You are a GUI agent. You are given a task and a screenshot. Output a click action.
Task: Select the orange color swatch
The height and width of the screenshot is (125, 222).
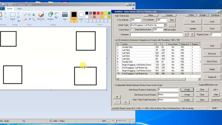102,13
